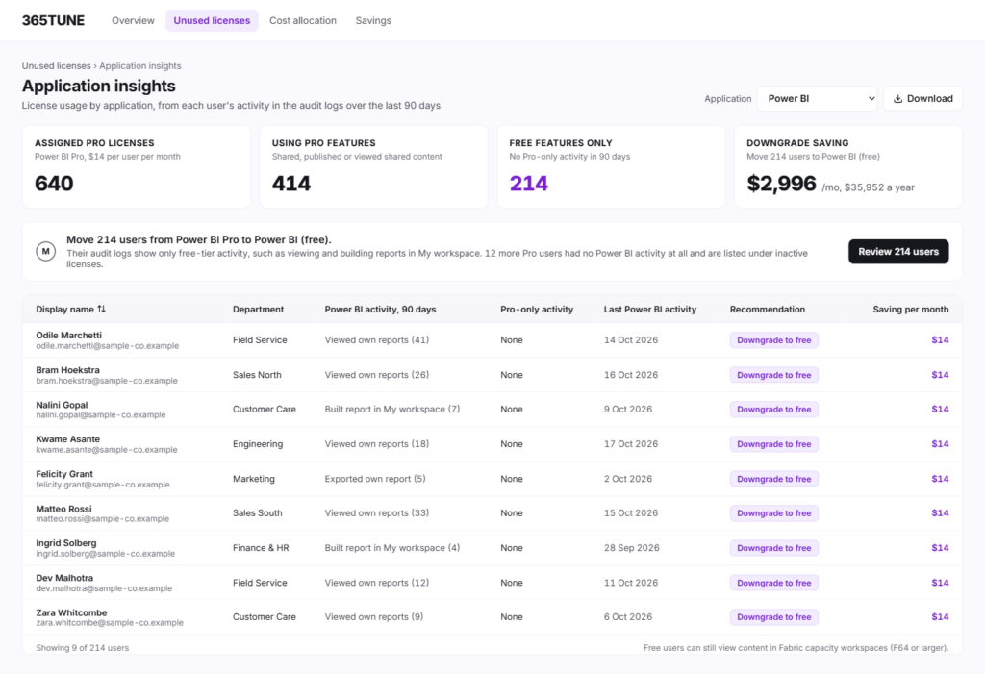The image size is (985, 674).
Task: Click the circled M icon in recommendation banner
Action: 46,251
